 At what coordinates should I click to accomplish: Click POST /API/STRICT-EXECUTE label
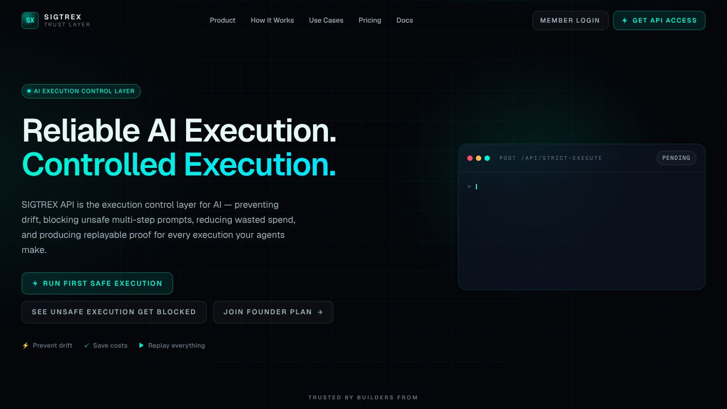551,158
